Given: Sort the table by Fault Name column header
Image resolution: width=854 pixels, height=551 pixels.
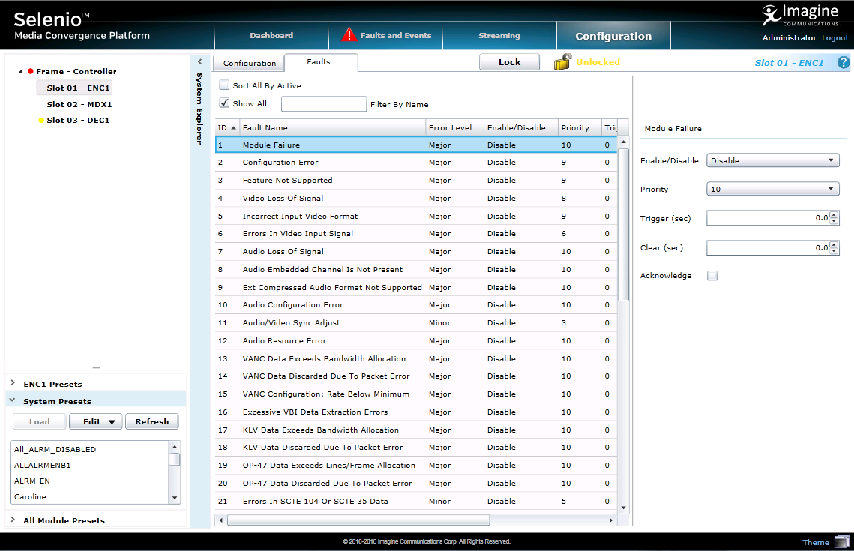Looking at the screenshot, I should click(333, 127).
